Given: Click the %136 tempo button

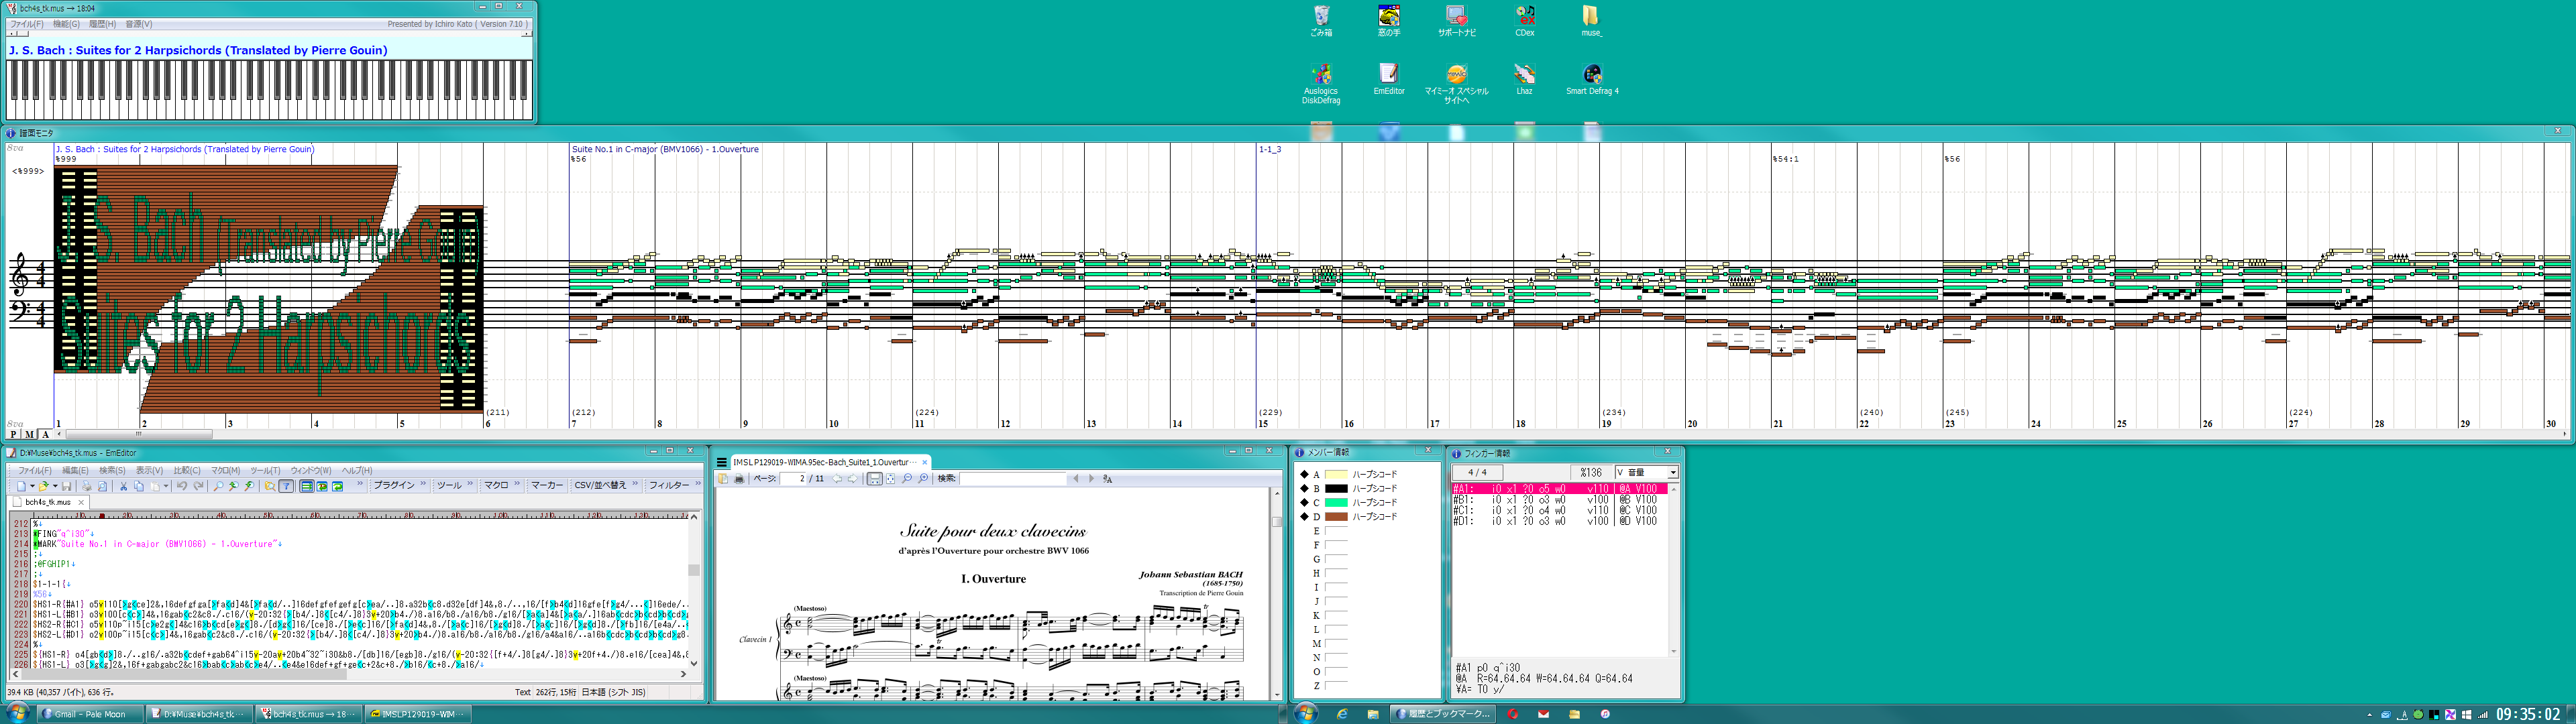Looking at the screenshot, I should (x=1591, y=472).
